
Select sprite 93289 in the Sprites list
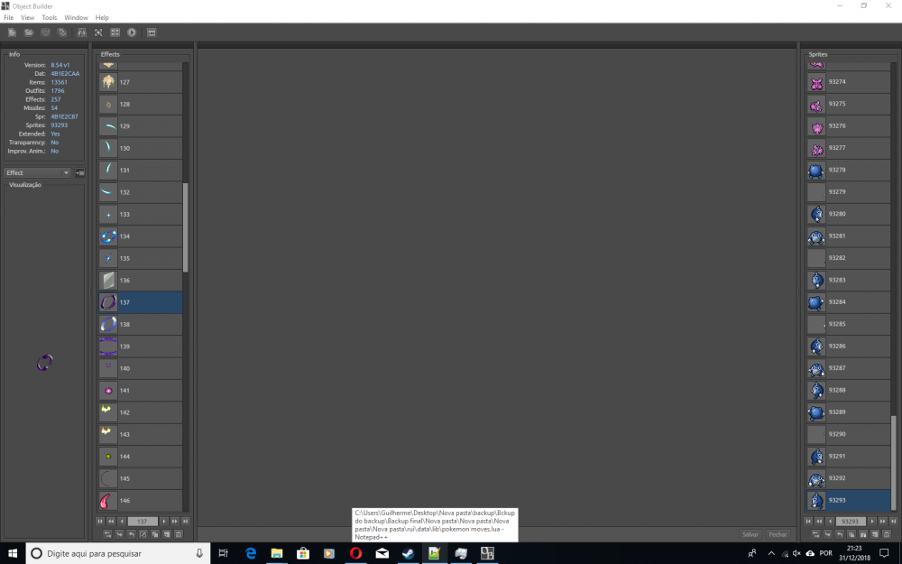pos(849,412)
